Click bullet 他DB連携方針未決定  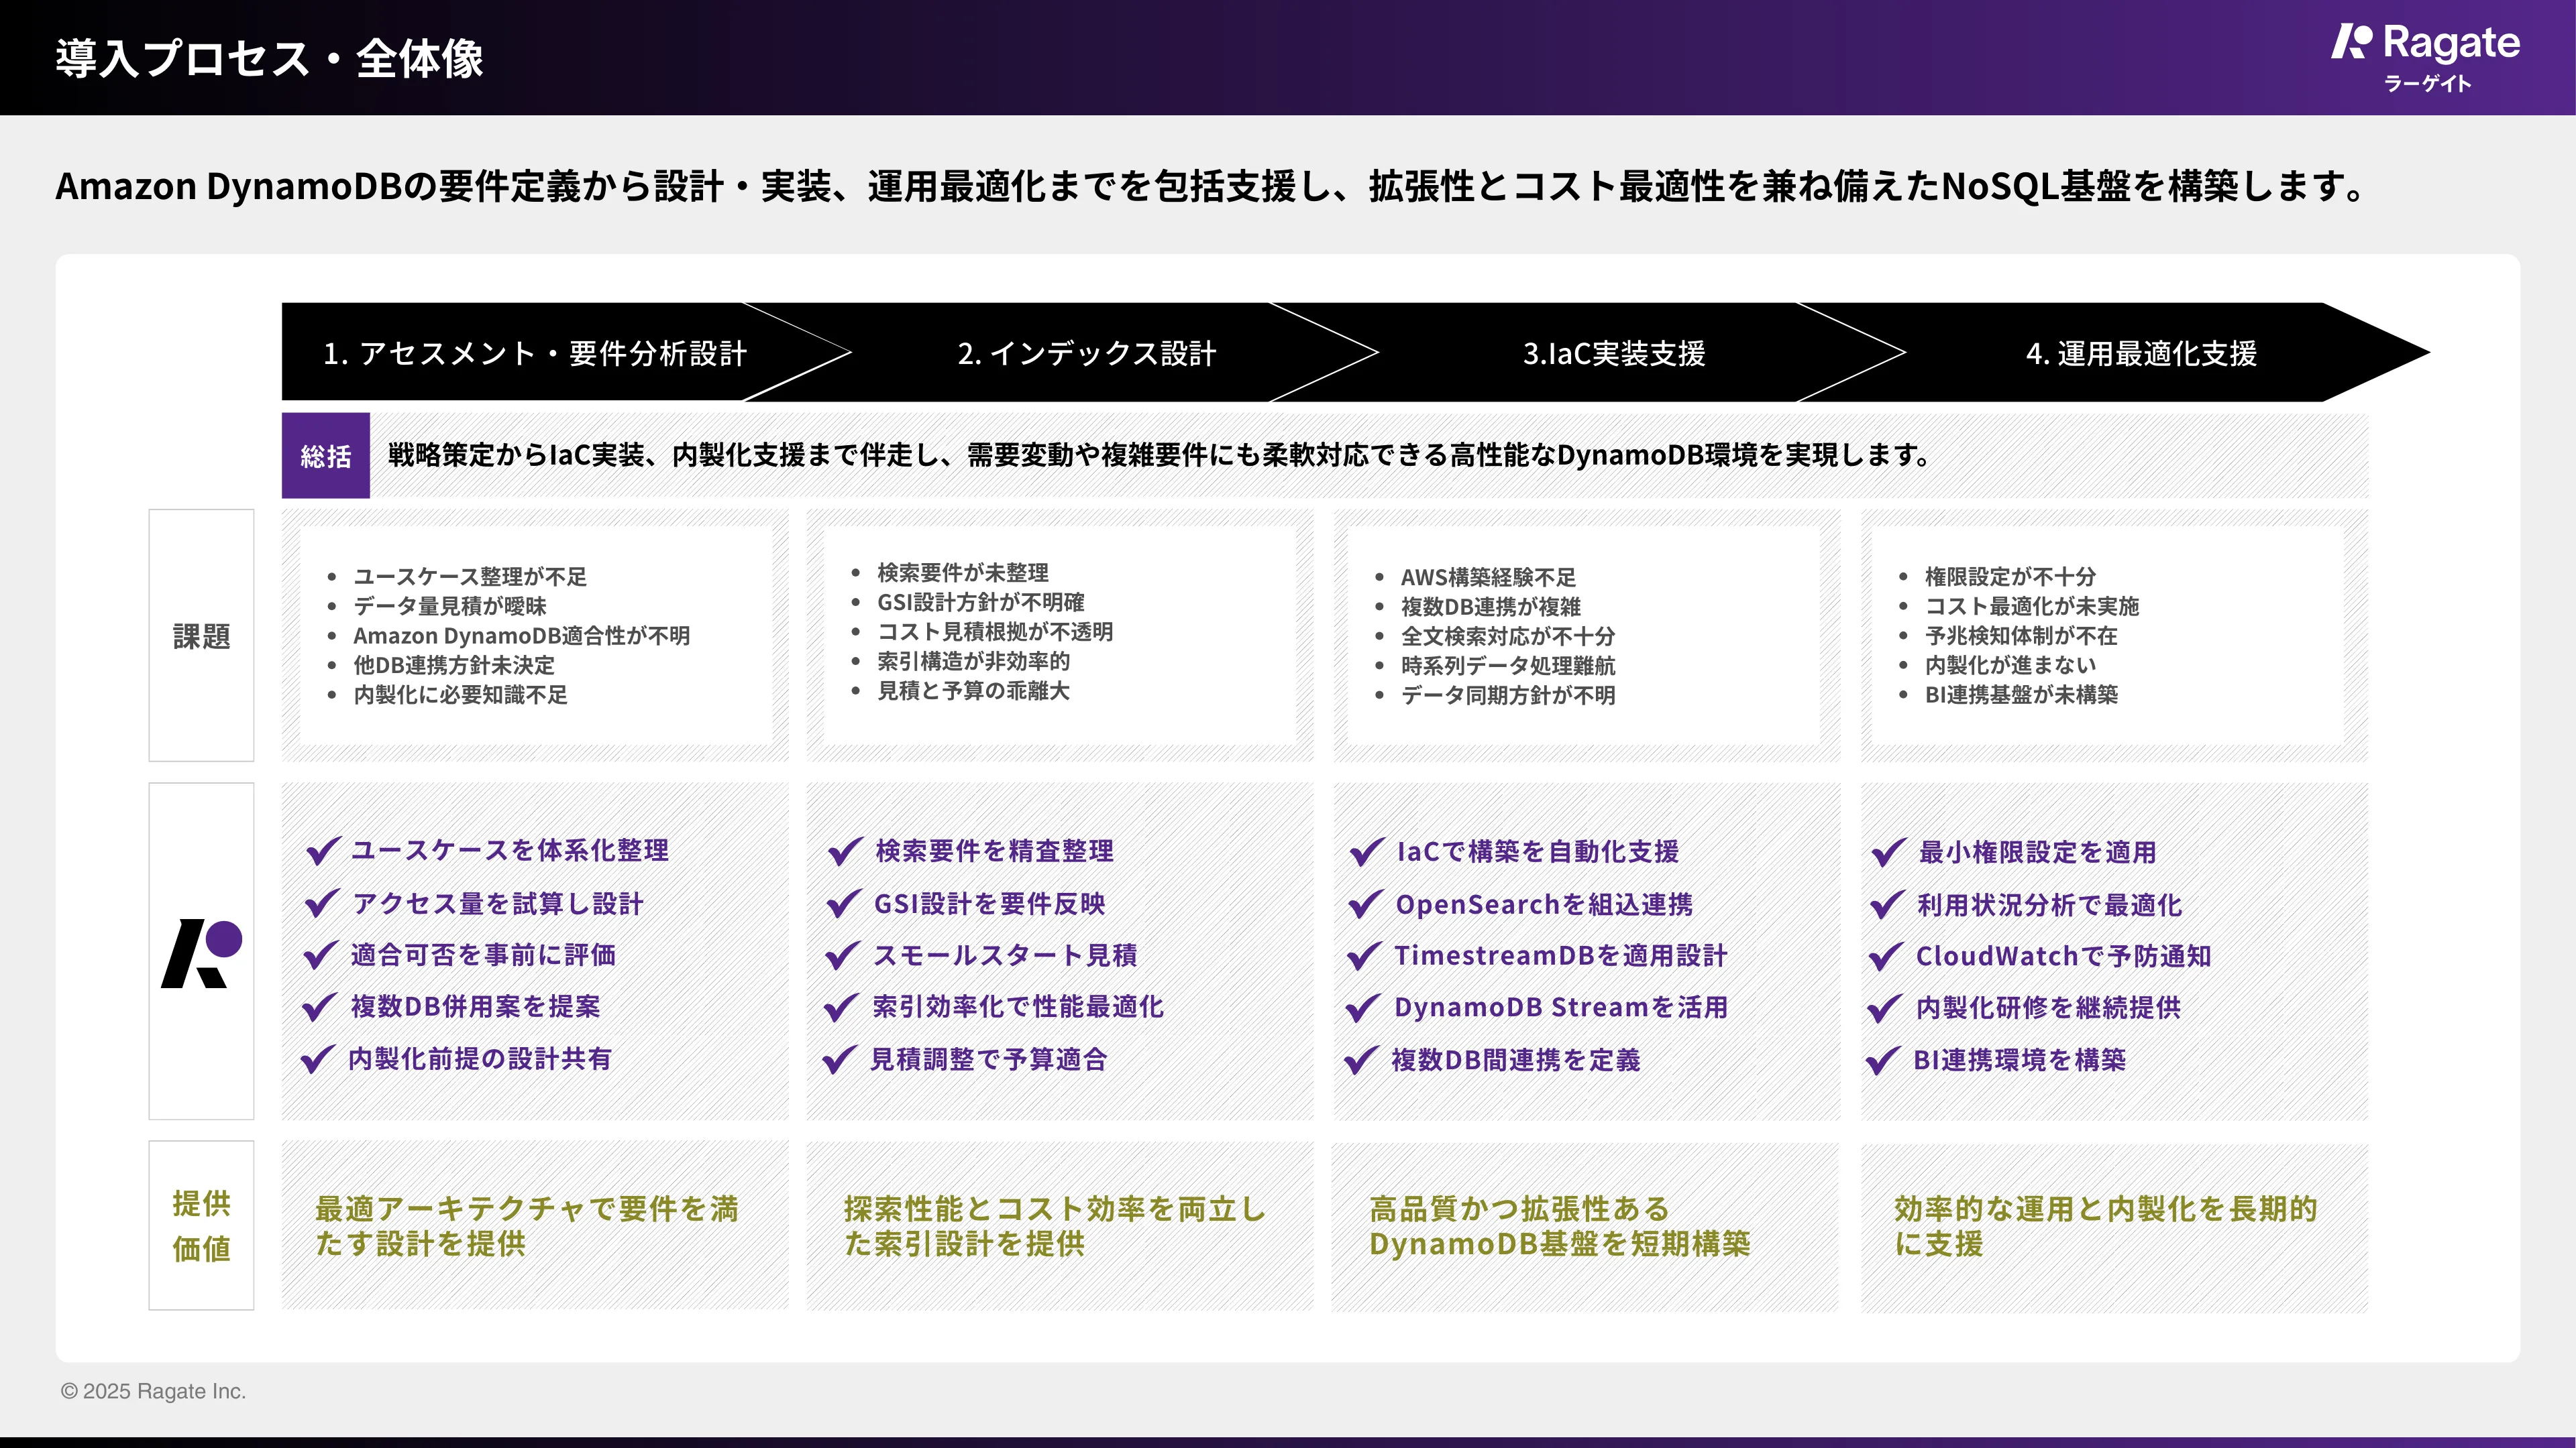click(x=454, y=664)
